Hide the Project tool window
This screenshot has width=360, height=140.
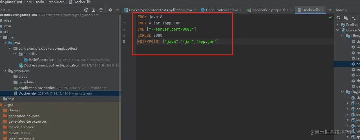point(118,10)
